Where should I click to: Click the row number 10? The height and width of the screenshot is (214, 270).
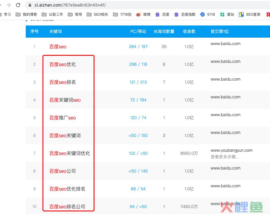34,206
